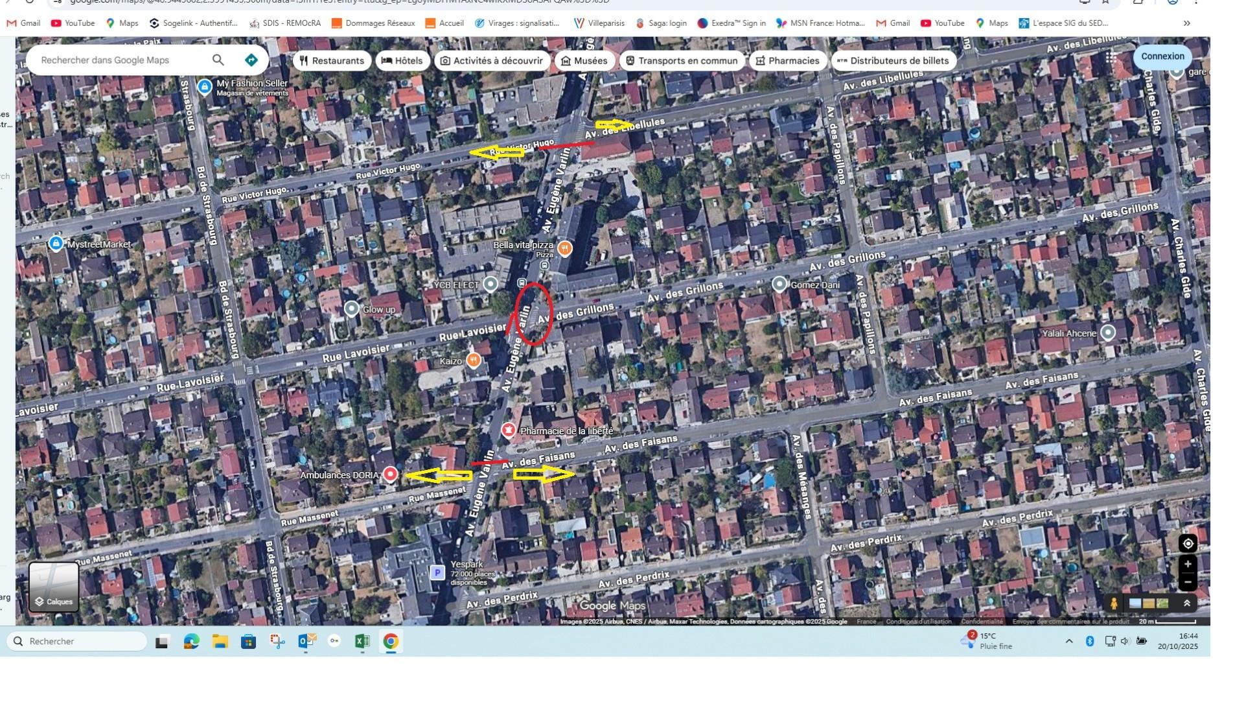Screen dimensions: 1244x726
Task: Click the Yespark parking marker
Action: 437,572
